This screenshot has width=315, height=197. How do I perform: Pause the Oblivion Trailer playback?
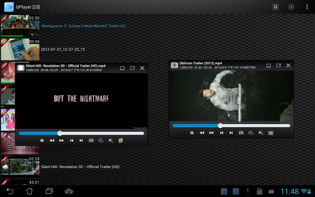pyautogui.click(x=192, y=133)
